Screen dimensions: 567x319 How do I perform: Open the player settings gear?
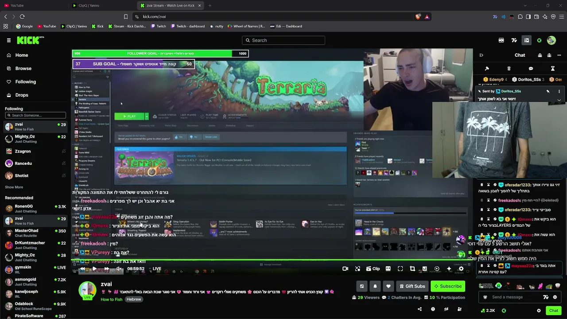tap(461, 268)
